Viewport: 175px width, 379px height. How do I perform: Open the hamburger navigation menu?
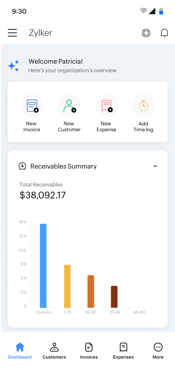tap(12, 33)
